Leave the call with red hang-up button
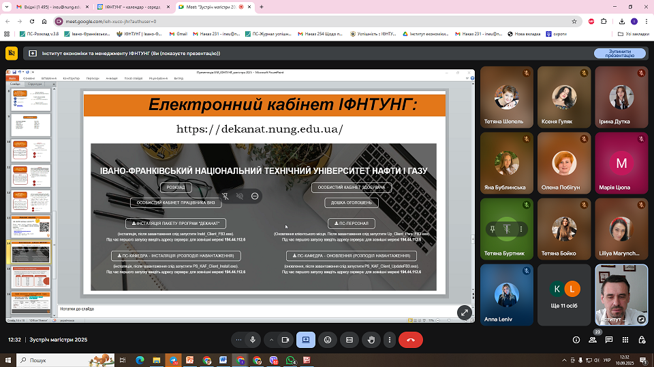The image size is (654, 367). point(409,339)
